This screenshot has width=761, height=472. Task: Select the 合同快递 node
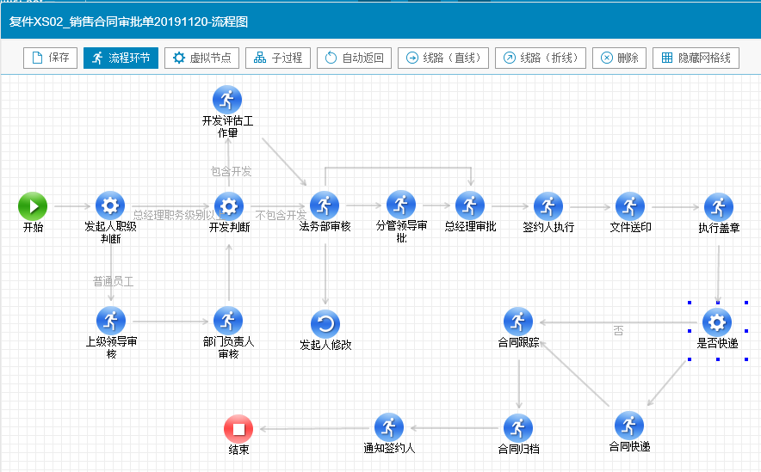[x=629, y=426]
